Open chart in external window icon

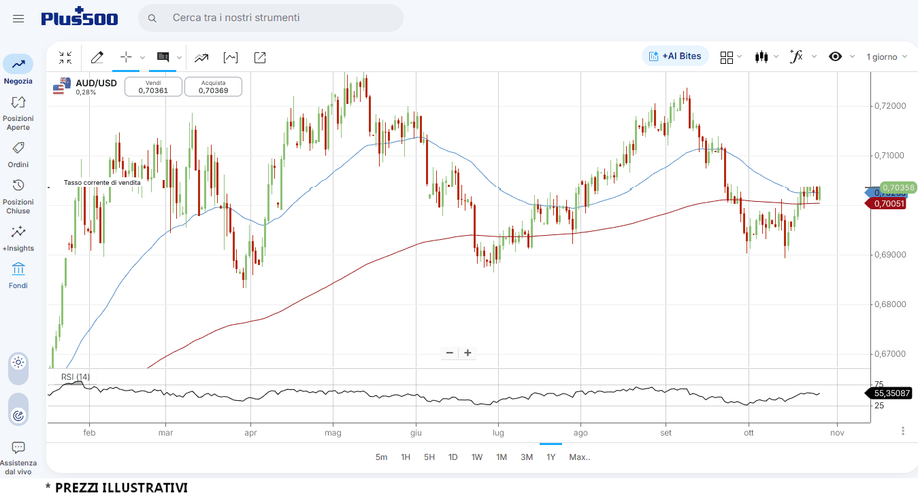click(x=260, y=58)
